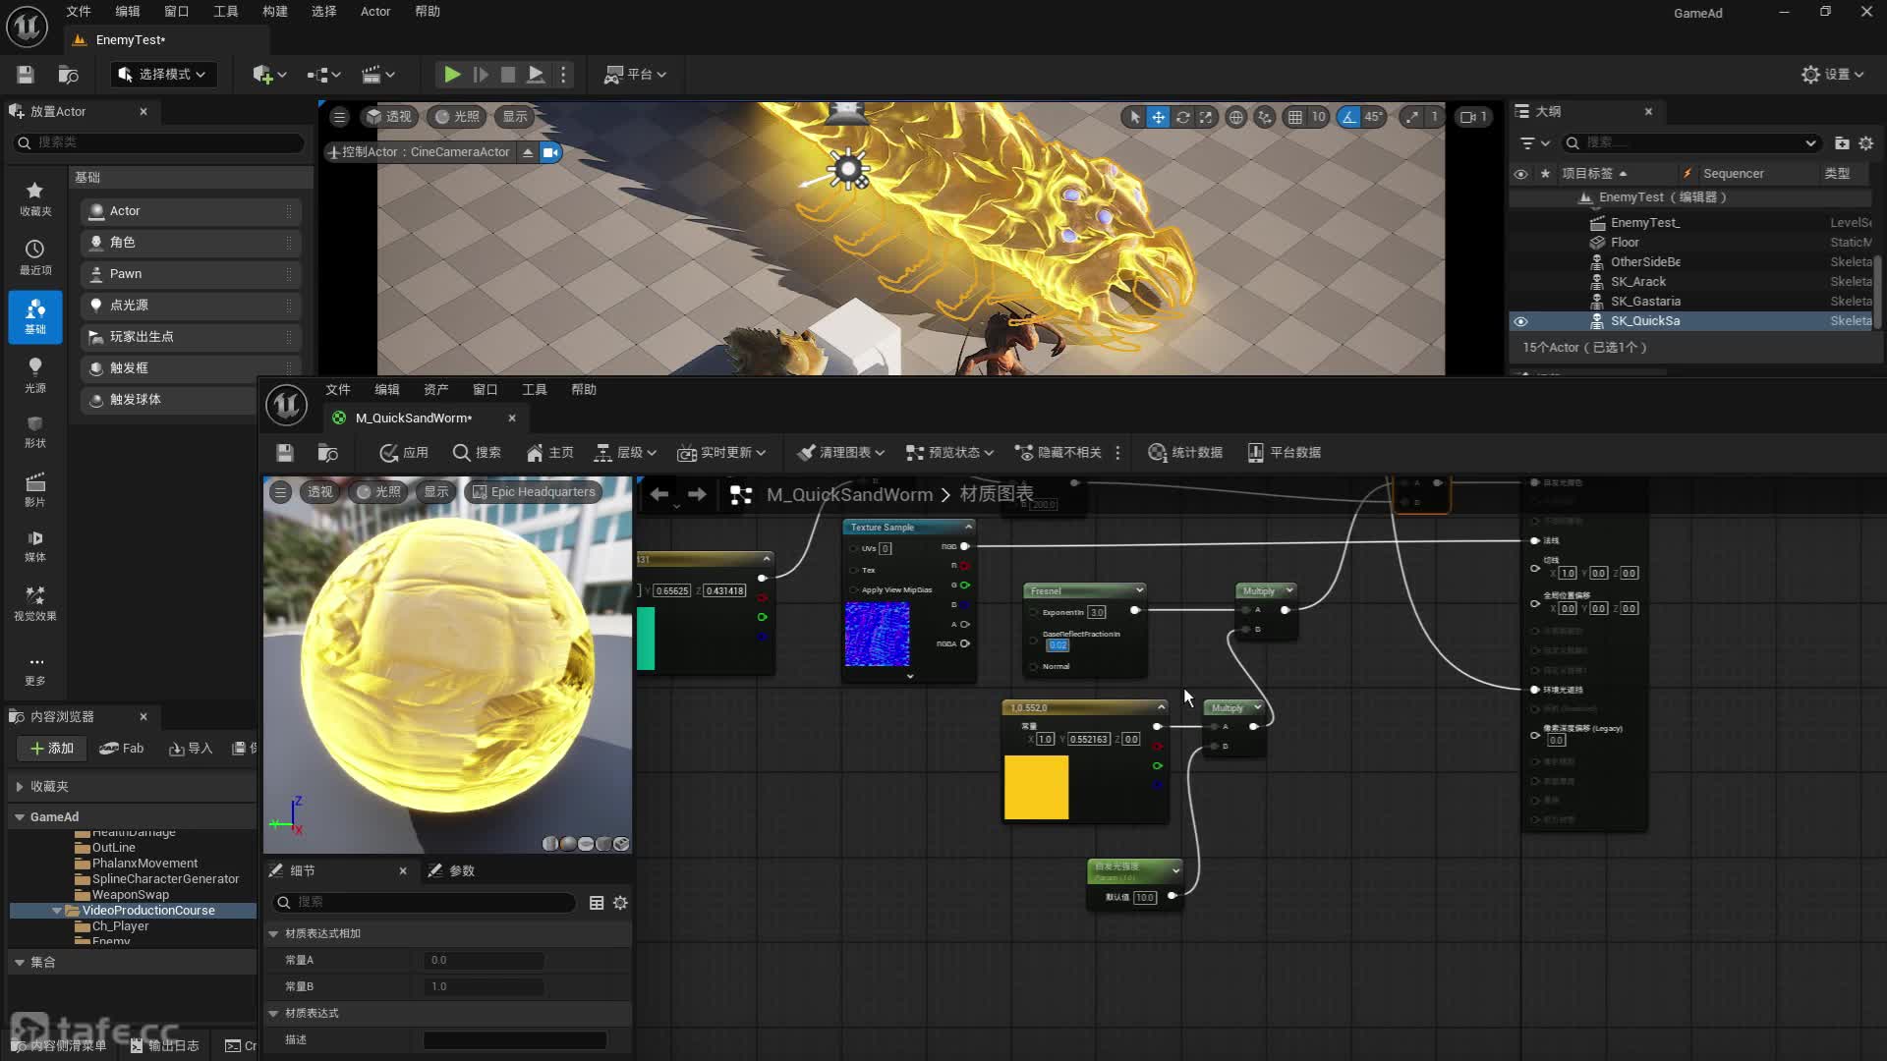Click the navigate back arrow in graph
Image resolution: width=1887 pixels, height=1061 pixels.
[x=659, y=494]
